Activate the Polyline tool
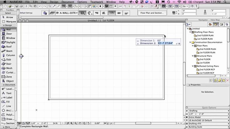The image size is (230, 129). tap(7, 115)
